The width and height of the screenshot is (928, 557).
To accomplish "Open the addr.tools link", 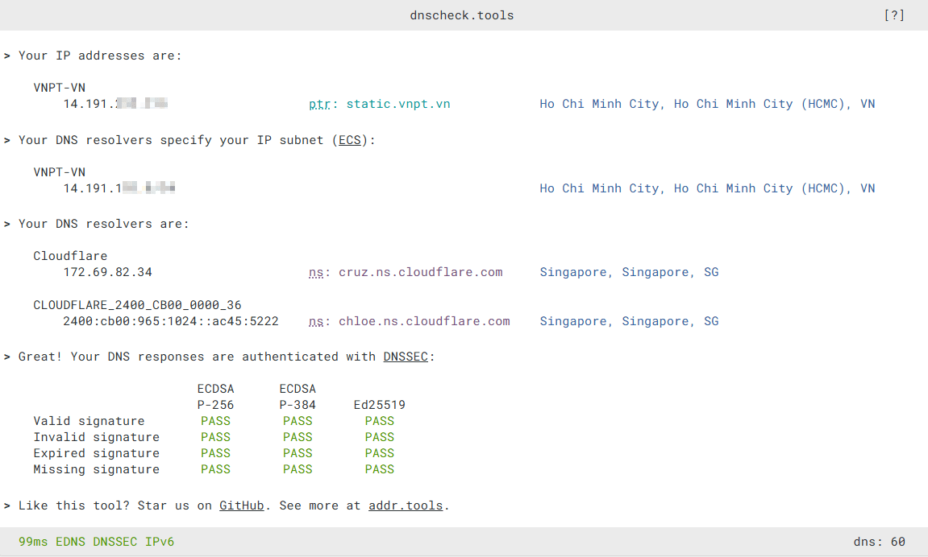I will (406, 505).
